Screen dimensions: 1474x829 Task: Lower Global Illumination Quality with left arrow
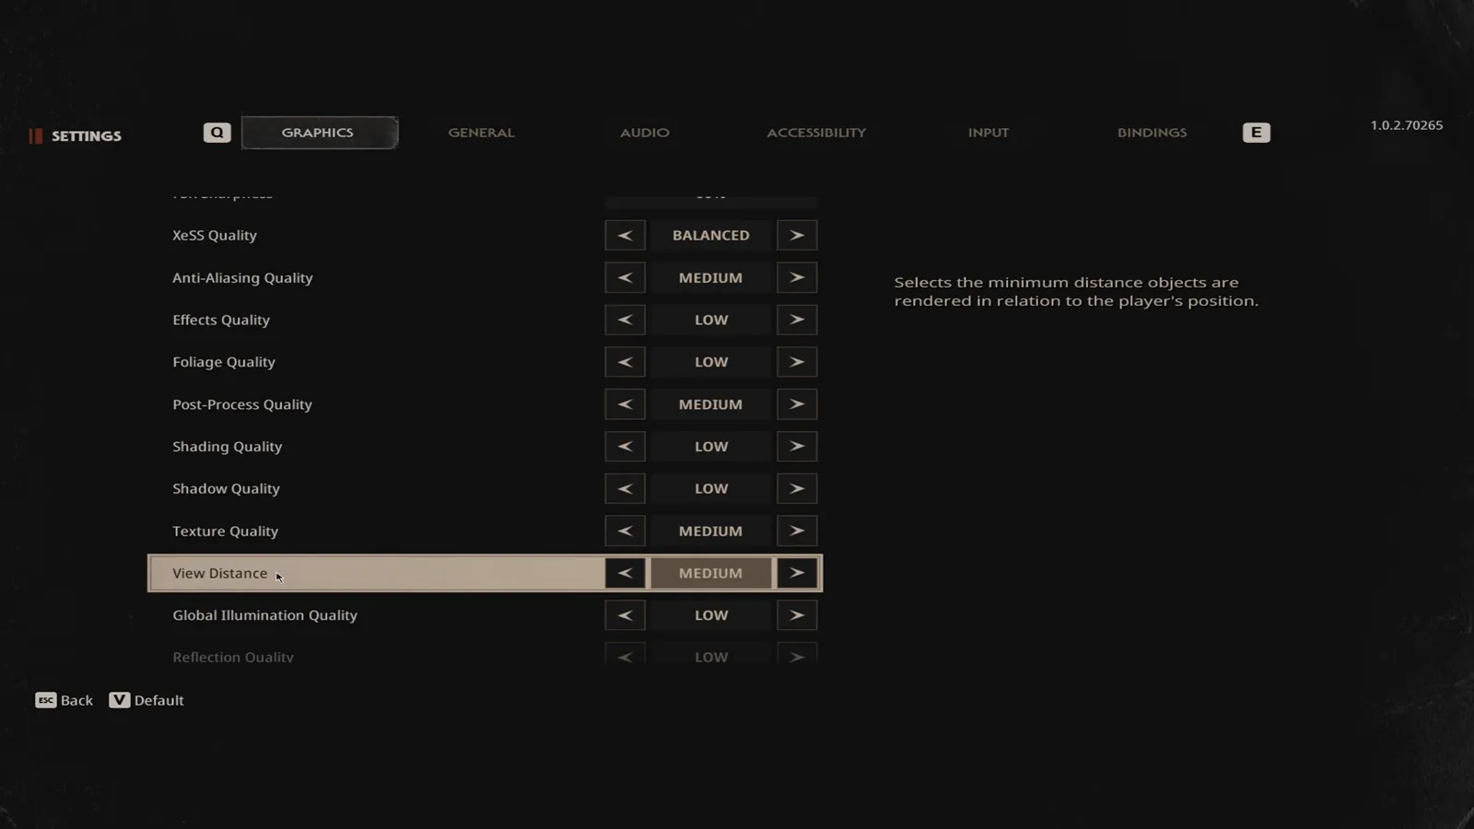point(625,615)
